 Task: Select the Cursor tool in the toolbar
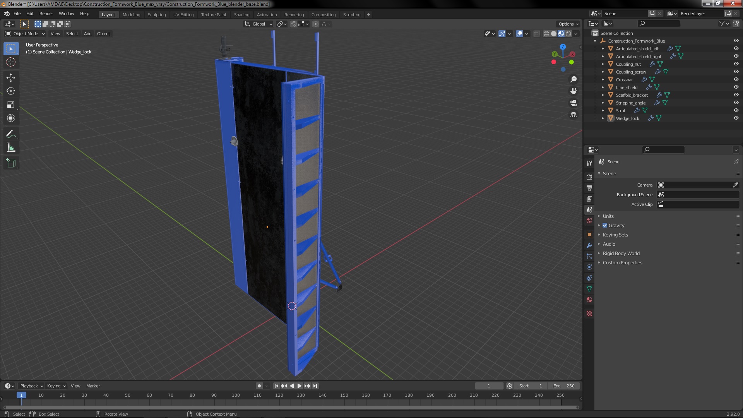11,62
